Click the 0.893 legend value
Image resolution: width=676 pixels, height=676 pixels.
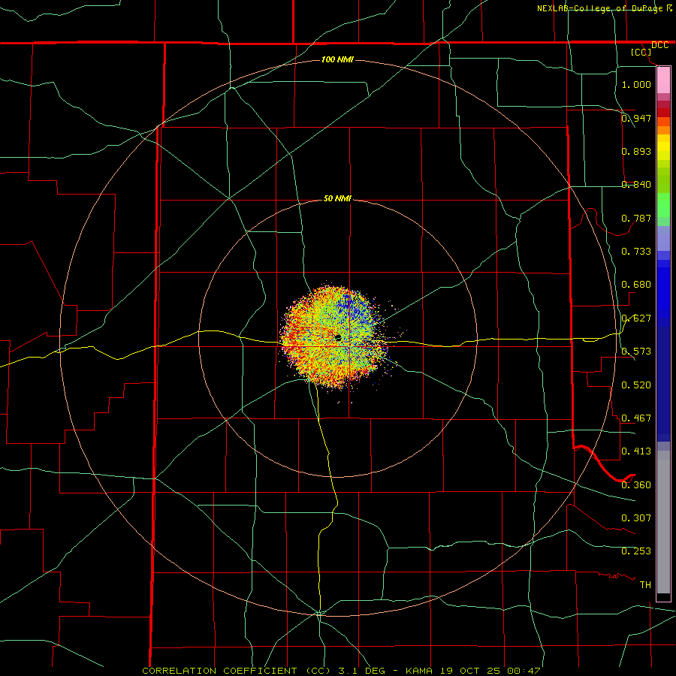click(636, 151)
